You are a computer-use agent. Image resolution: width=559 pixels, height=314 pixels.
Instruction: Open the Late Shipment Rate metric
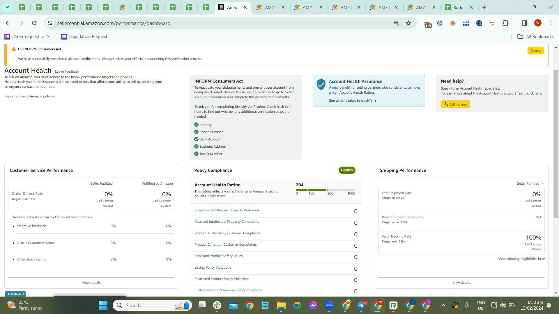coord(397,193)
